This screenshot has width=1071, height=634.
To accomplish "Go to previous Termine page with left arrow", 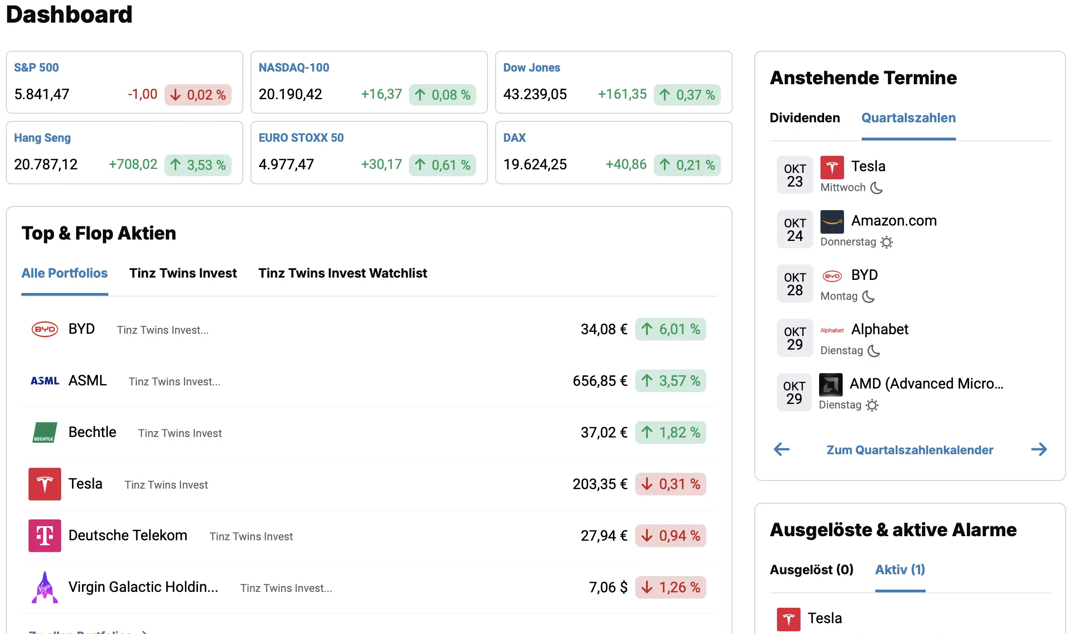I will click(x=782, y=449).
